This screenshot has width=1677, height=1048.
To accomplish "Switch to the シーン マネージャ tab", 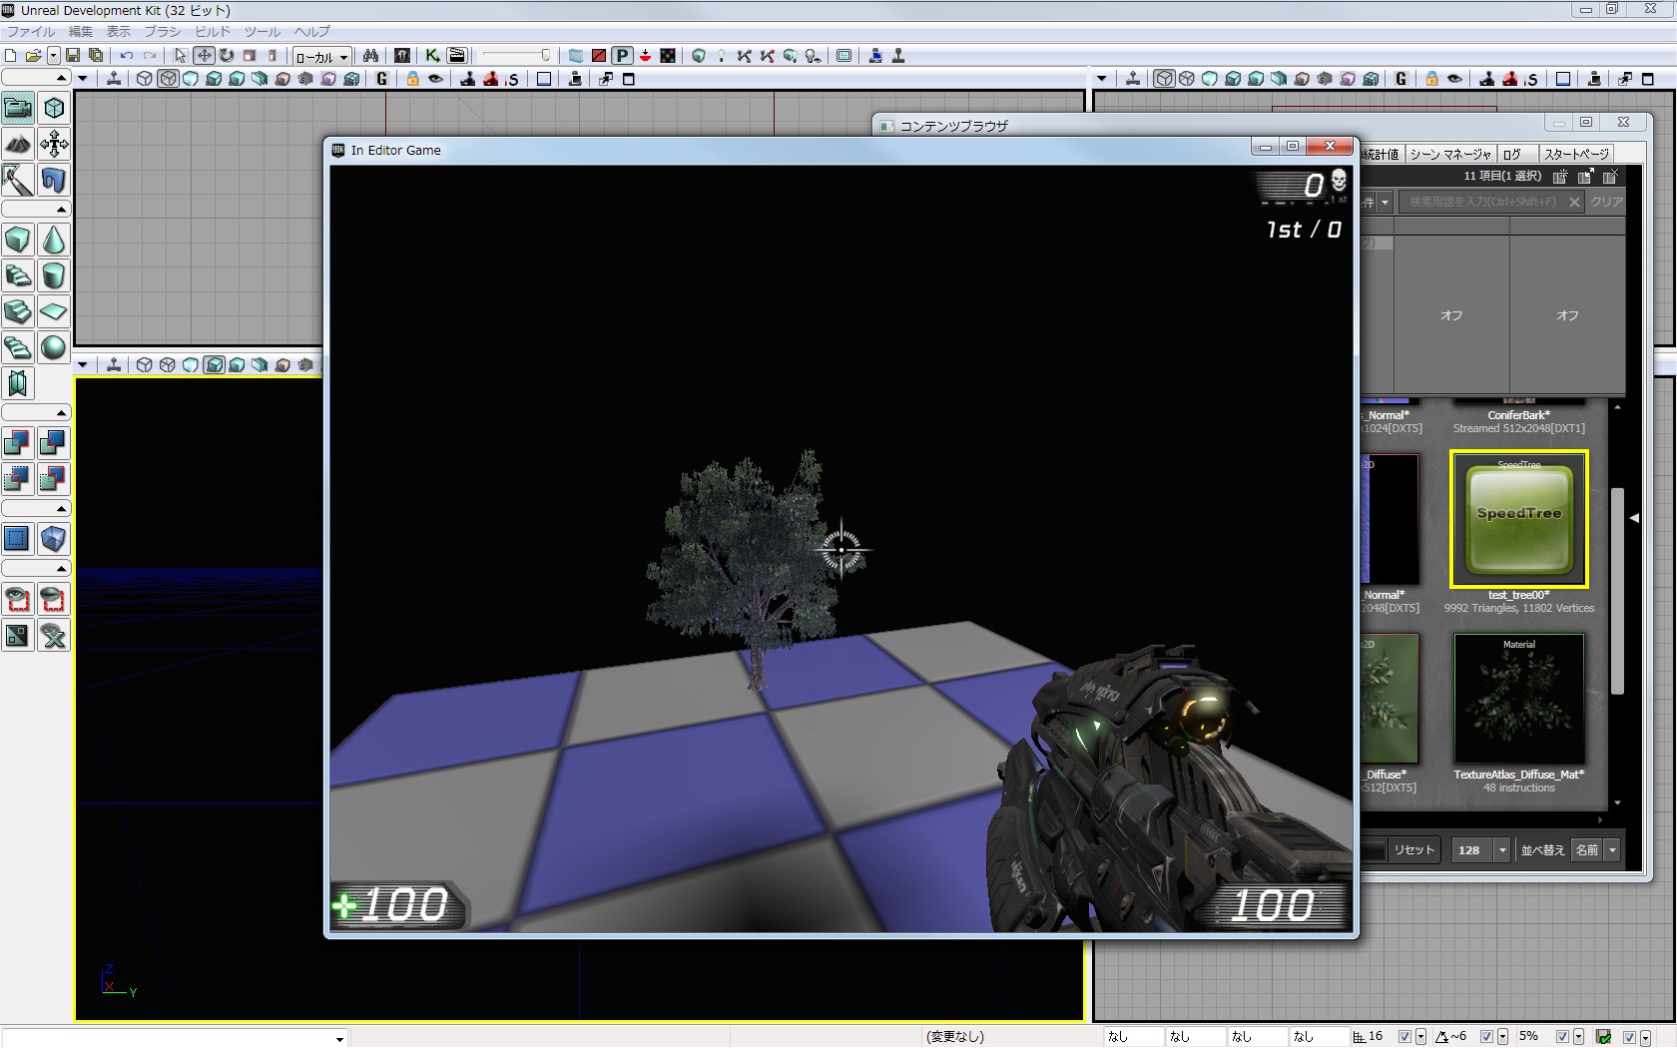I will [1449, 154].
